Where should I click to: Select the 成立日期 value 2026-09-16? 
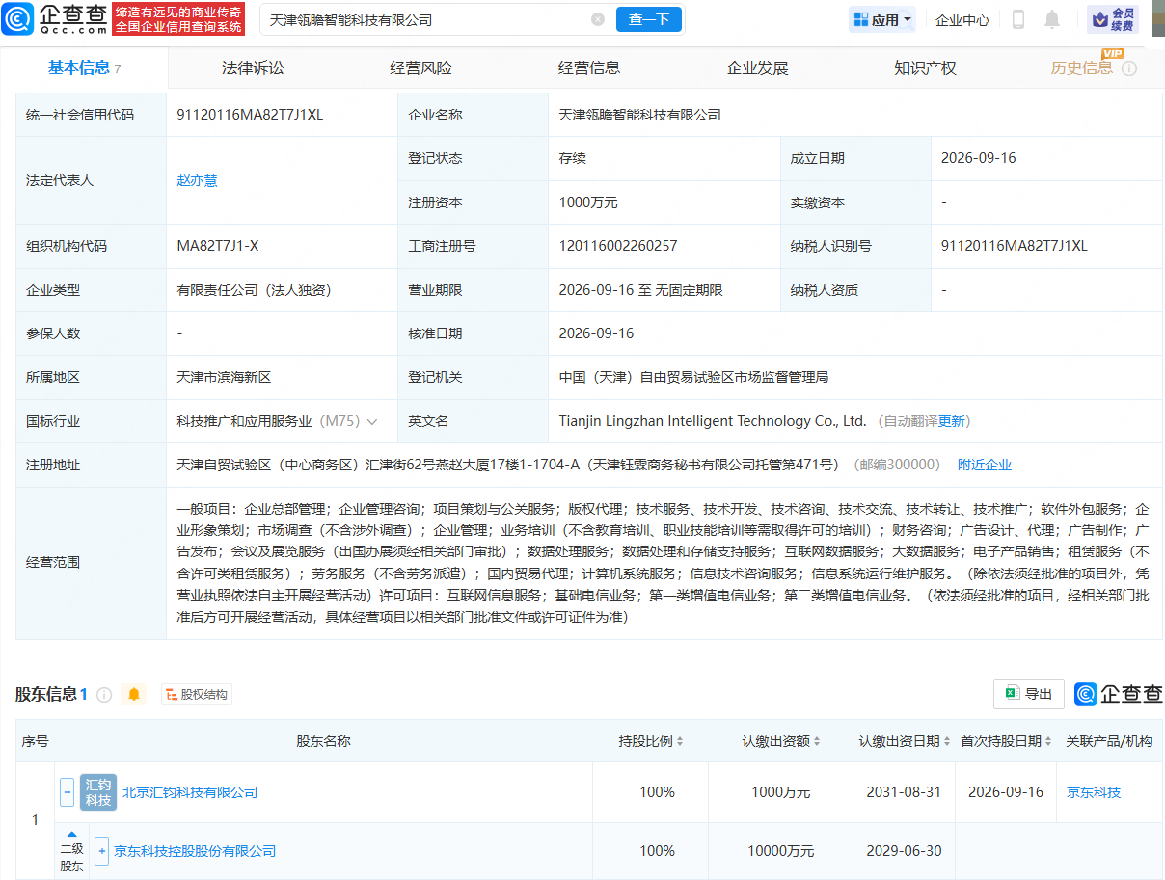point(979,158)
